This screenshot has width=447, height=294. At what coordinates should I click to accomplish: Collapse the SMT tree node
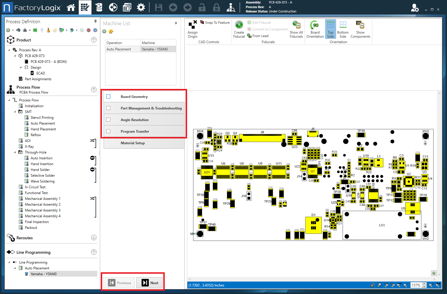click(15, 112)
